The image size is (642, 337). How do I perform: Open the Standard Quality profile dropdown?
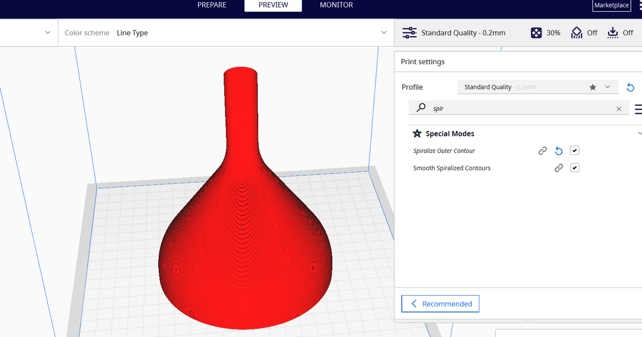pos(608,87)
